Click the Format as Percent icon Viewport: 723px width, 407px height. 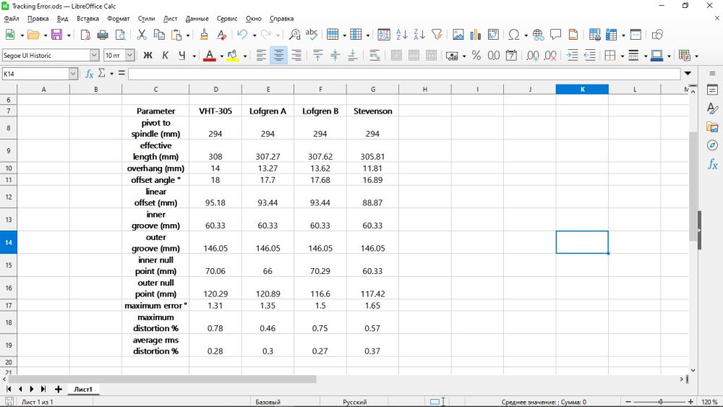click(476, 55)
